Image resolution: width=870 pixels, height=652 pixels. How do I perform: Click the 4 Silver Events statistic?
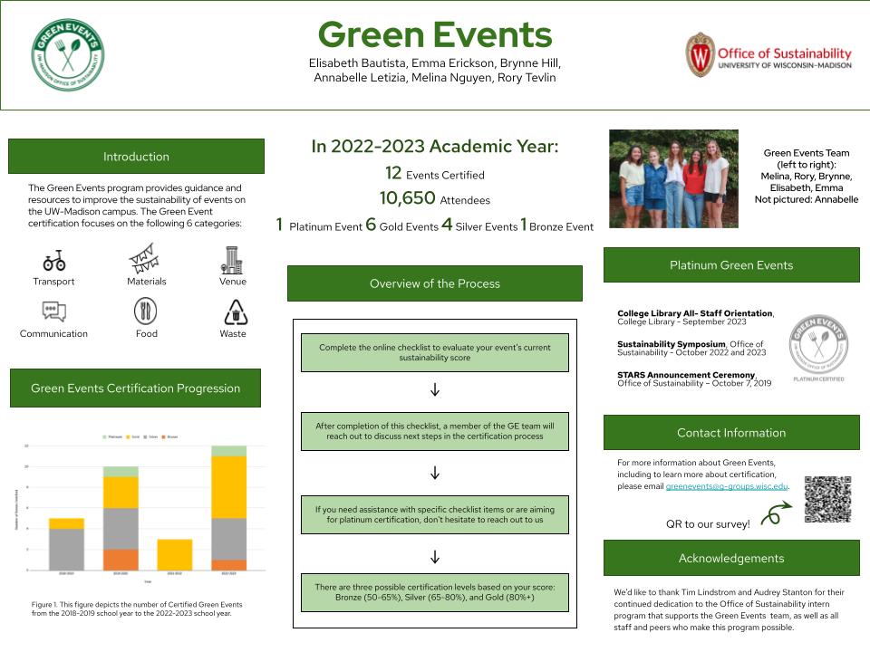tap(480, 225)
